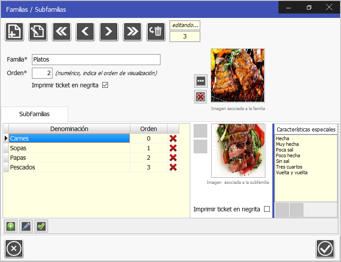Screen dimensions: 341x262
Task: Go to the next family record
Action: click(x=109, y=31)
